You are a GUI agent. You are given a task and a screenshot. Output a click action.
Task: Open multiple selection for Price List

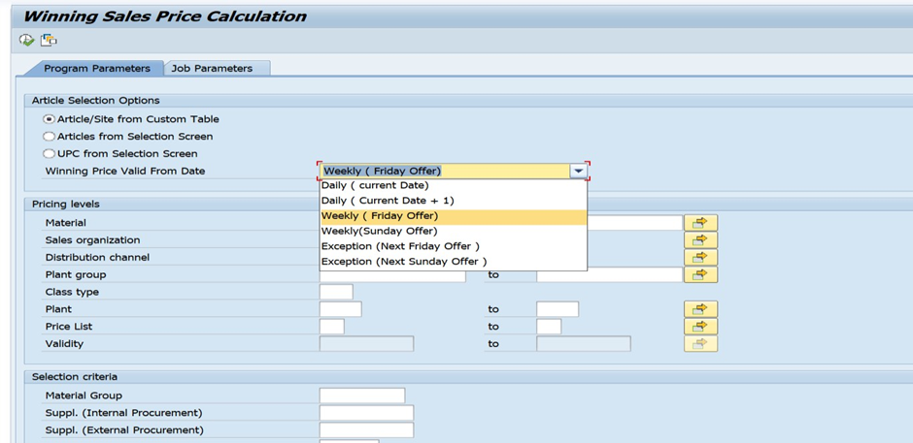tap(700, 327)
